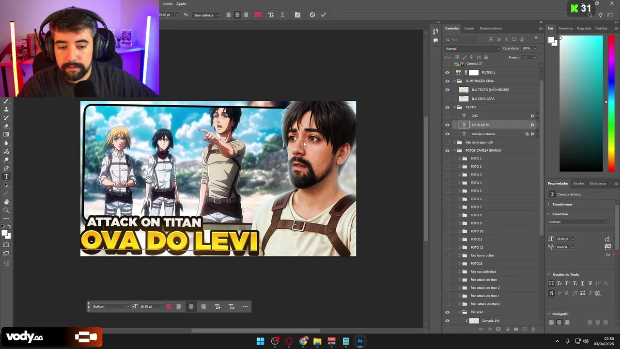Viewport: 620px width, 349px height.
Task: Select the Type tool in the left toolbar
Action: pyautogui.click(x=6, y=177)
